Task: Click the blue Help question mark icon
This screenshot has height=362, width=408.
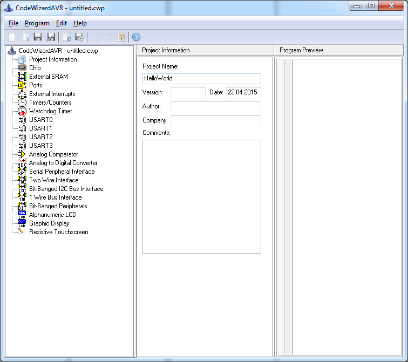Action: (x=136, y=37)
